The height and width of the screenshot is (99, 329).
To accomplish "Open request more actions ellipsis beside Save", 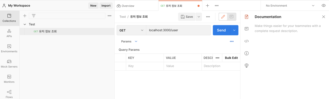I will pos(208,17).
